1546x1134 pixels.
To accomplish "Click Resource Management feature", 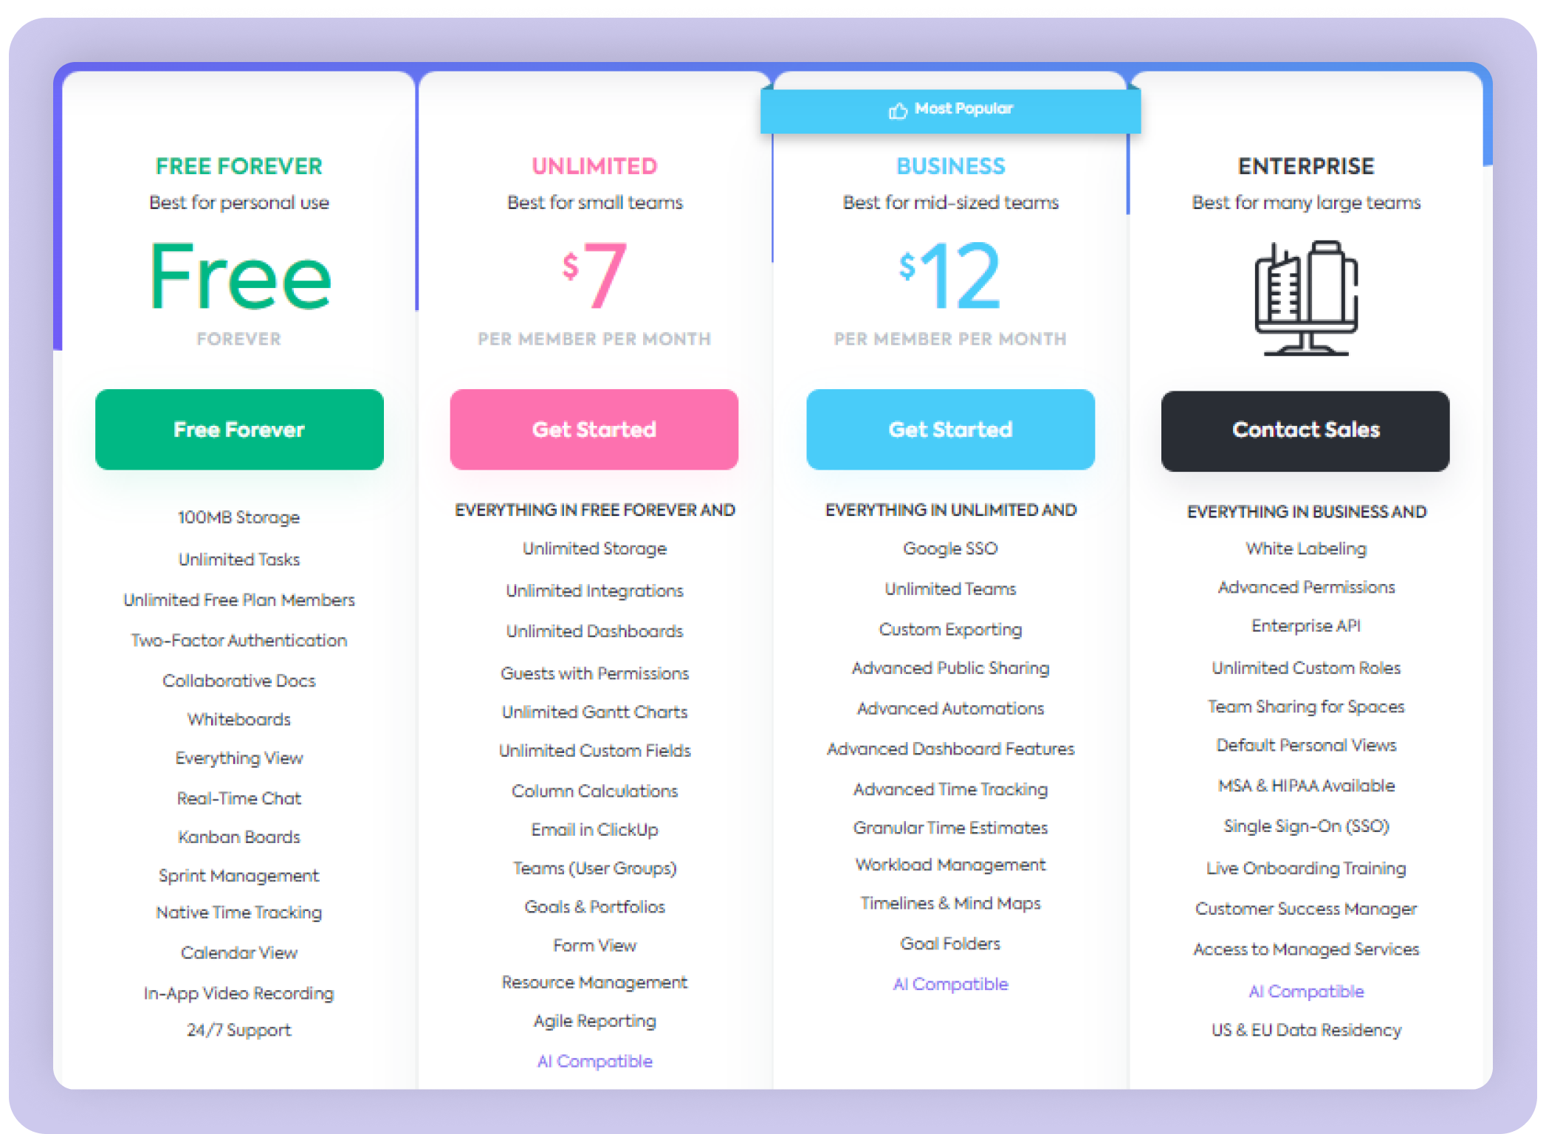I will [595, 983].
